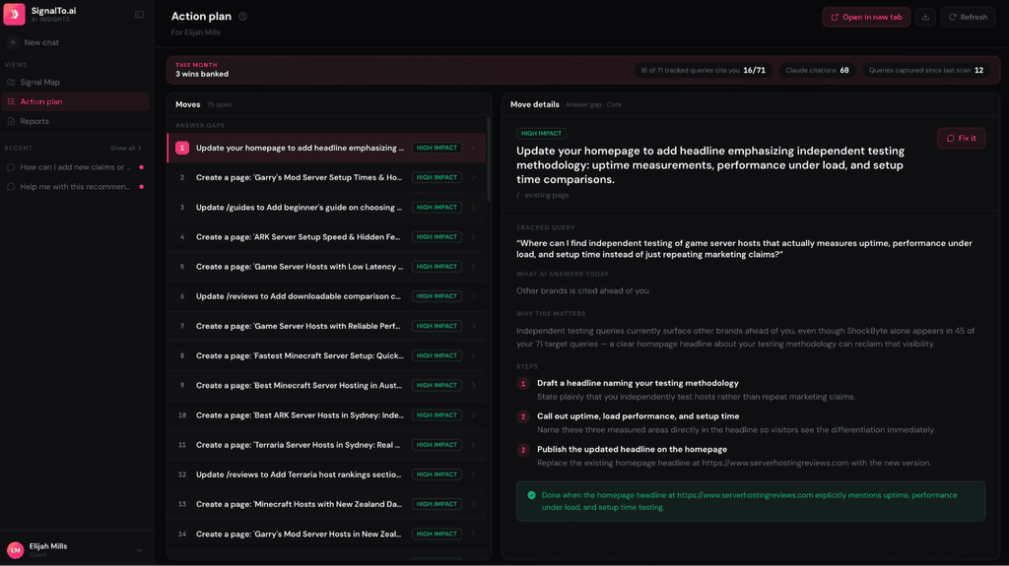The width and height of the screenshot is (1009, 566).
Task: Select move 1 'Update your homepage to add headline'
Action: pyautogui.click(x=327, y=148)
